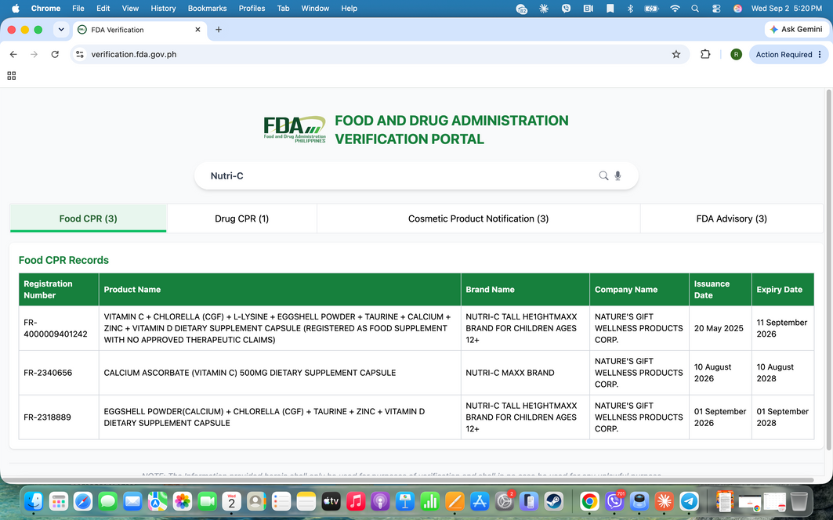Open Steam from the dock
Screen dimensions: 833x520
pos(554,501)
